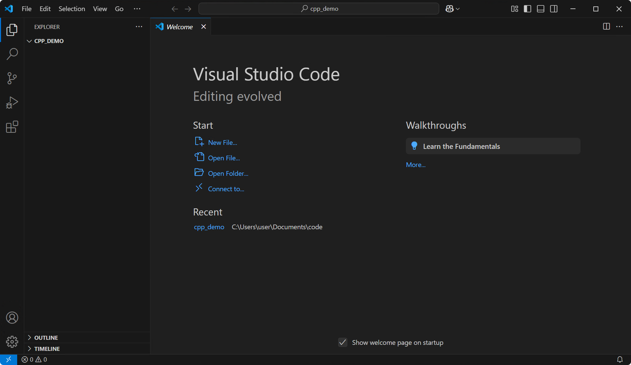The width and height of the screenshot is (631, 365).
Task: Toggle the primary sidebar visibility
Action: click(527, 9)
